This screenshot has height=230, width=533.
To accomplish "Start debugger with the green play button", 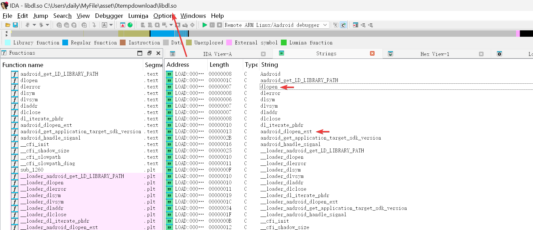I will pyautogui.click(x=205, y=25).
